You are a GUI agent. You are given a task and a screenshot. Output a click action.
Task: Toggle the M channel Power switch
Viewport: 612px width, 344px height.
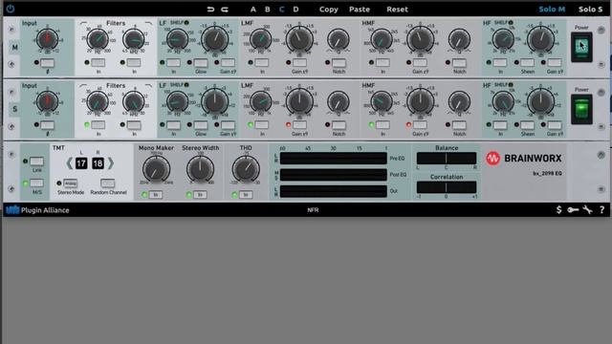tap(581, 47)
